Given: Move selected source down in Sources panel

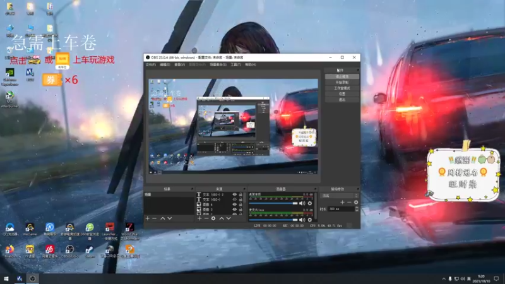Looking at the screenshot, I should coord(229,218).
